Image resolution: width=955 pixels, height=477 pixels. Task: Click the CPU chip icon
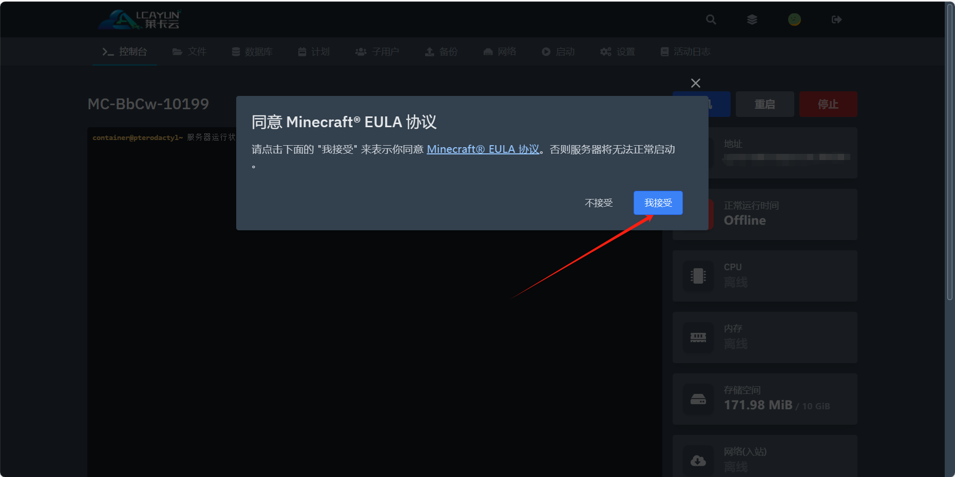click(x=698, y=276)
